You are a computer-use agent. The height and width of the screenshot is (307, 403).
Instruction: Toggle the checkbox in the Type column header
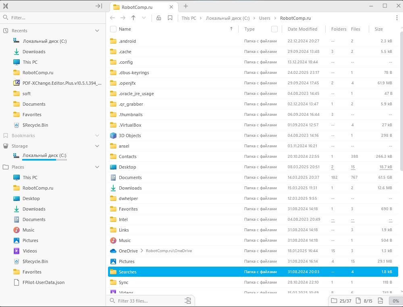point(274,29)
